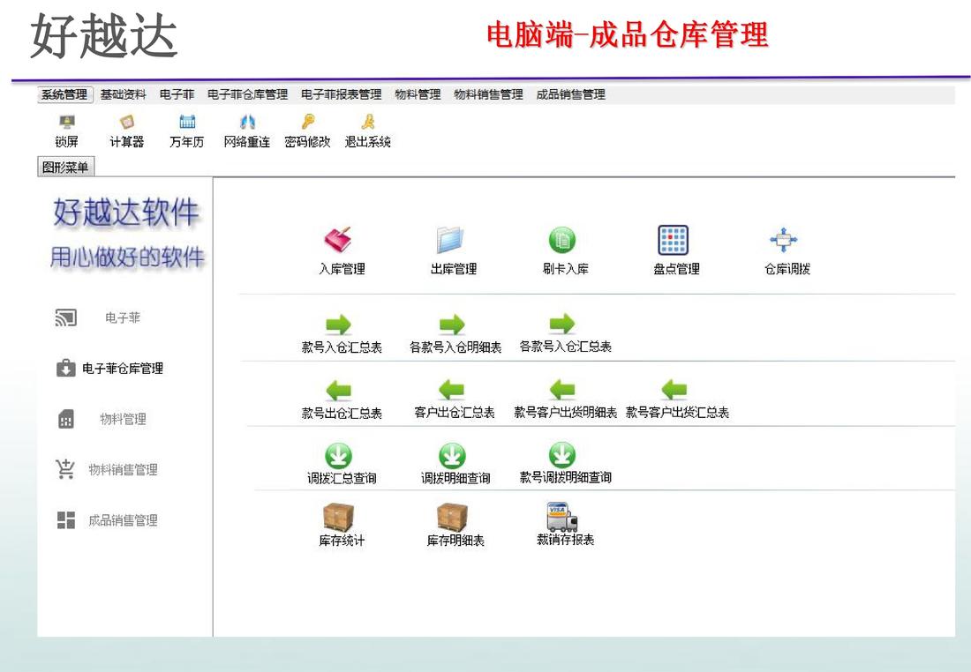Click 退出系统 to exit

click(367, 124)
